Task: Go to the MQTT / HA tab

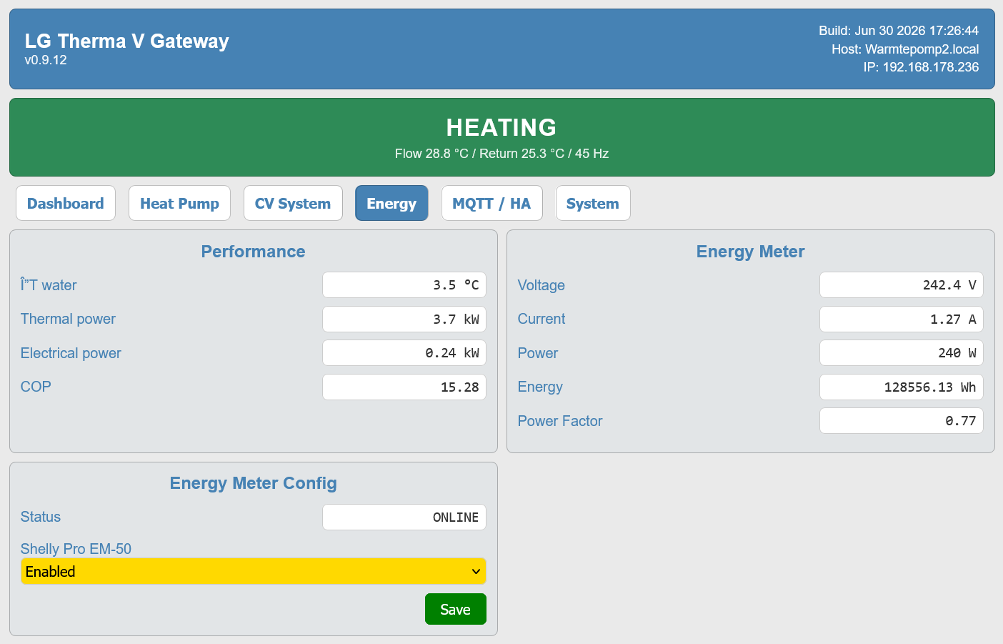Action: coord(491,203)
